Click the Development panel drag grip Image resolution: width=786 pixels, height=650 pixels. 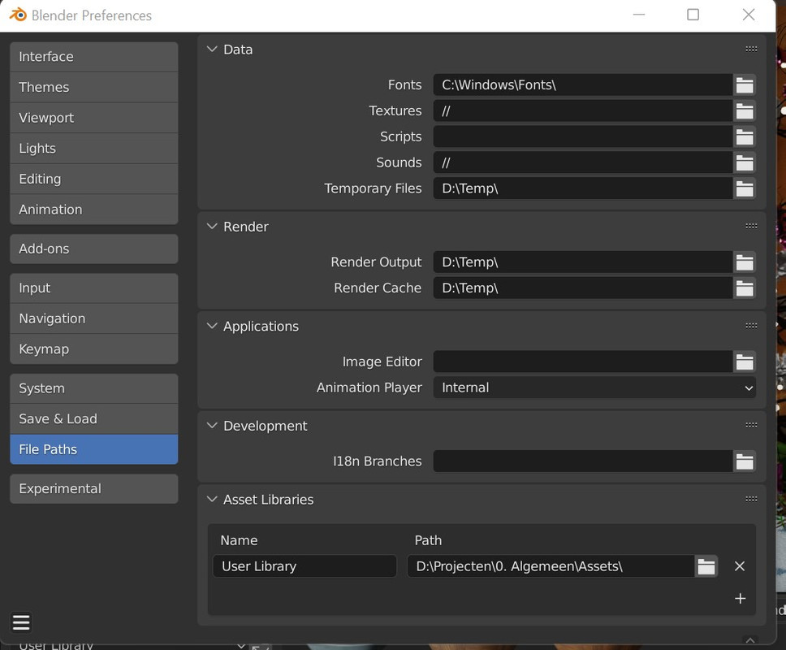coord(751,425)
